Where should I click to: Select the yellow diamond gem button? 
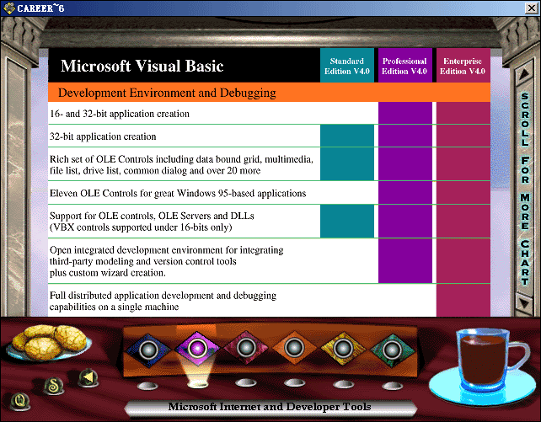[x=343, y=349]
